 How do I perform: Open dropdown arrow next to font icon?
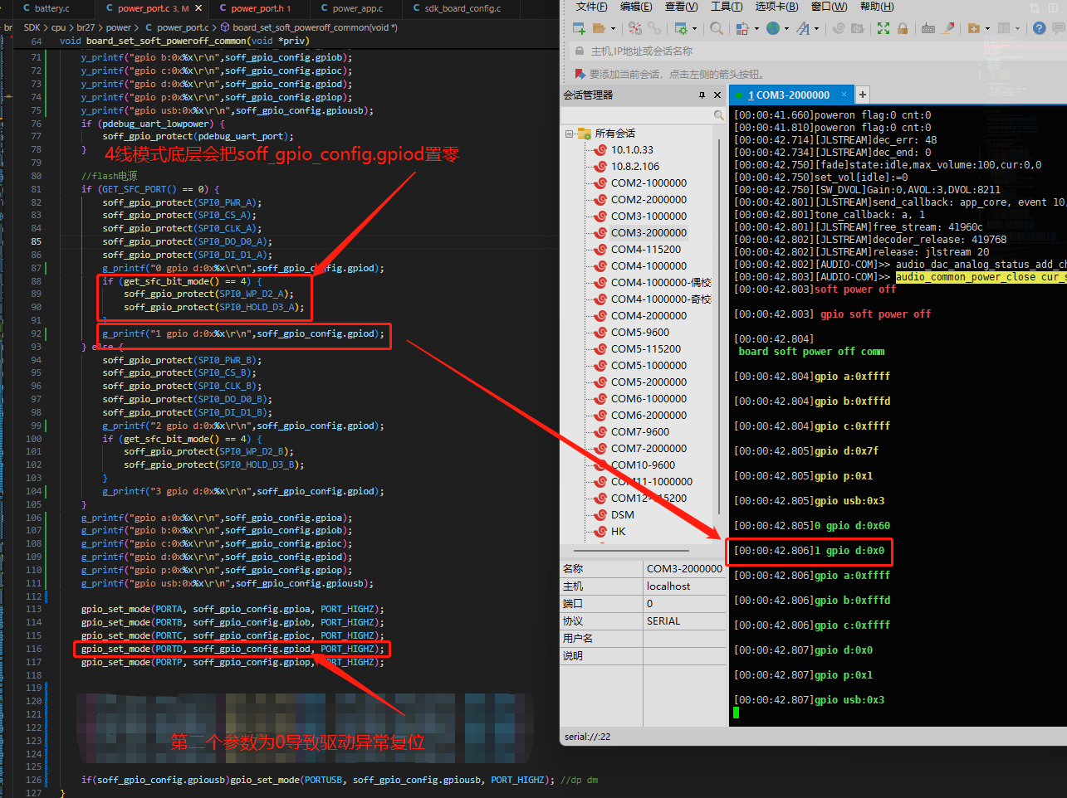(x=816, y=29)
